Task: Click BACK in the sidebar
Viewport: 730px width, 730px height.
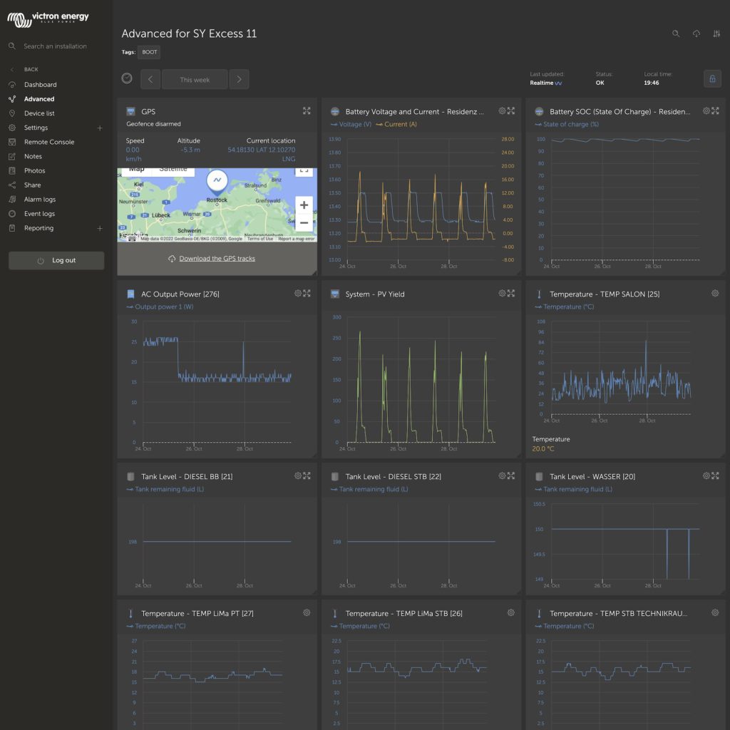Action: [x=31, y=69]
